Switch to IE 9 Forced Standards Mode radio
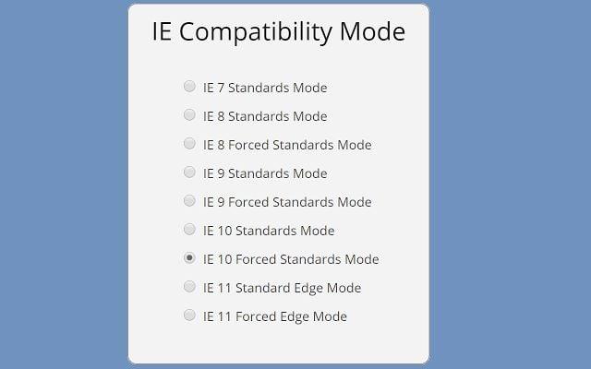 [x=189, y=201]
